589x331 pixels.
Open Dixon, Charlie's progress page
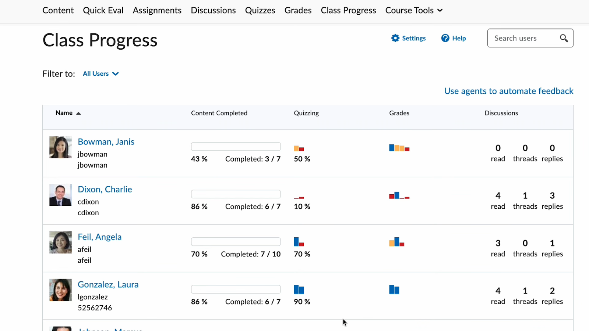coord(105,189)
